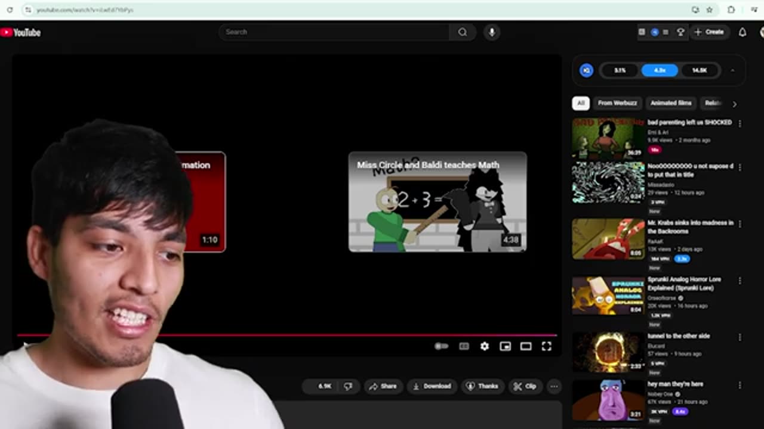Open options for tunnel to the other side

tap(740, 337)
